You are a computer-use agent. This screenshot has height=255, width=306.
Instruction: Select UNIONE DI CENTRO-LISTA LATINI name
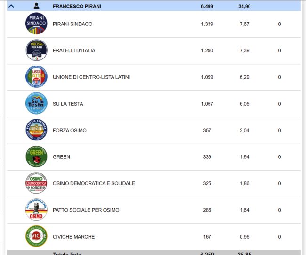(x=91, y=77)
